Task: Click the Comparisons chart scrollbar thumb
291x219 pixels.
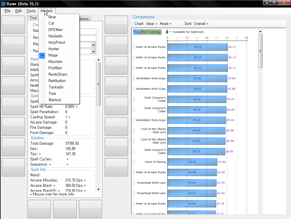Action: [x=260, y=51]
